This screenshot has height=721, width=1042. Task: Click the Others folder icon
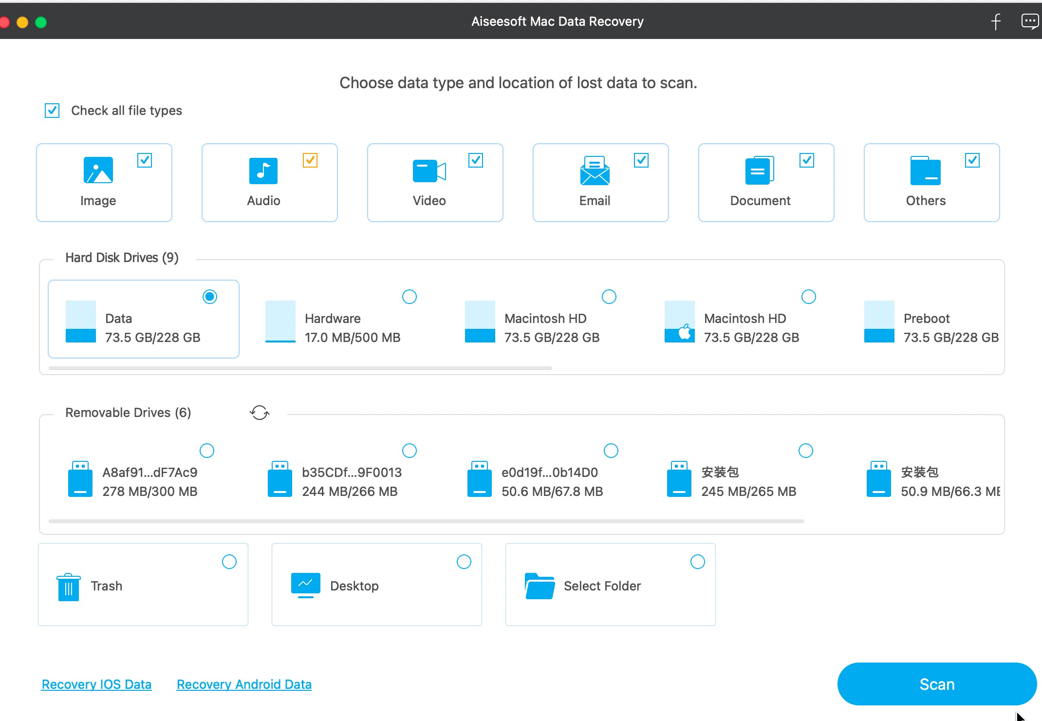click(x=925, y=171)
